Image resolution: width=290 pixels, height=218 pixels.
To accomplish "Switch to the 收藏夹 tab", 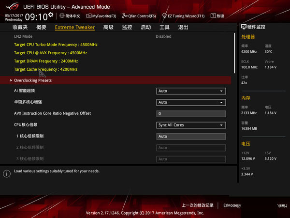I will pos(20,27).
